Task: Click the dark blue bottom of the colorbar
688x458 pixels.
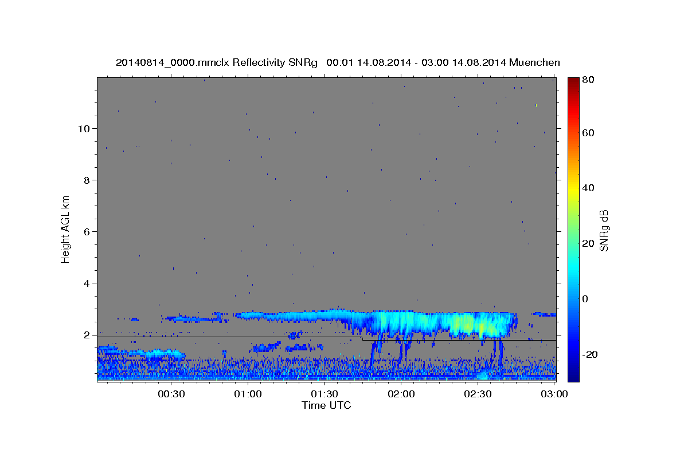Action: (573, 377)
